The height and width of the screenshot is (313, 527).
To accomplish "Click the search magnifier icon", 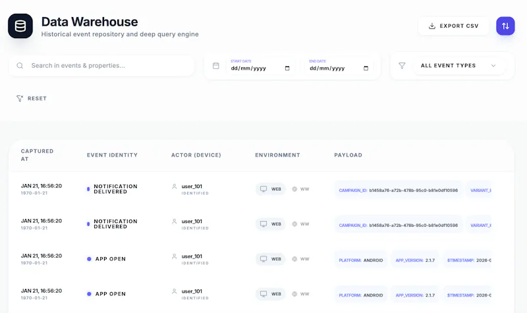I will point(20,65).
